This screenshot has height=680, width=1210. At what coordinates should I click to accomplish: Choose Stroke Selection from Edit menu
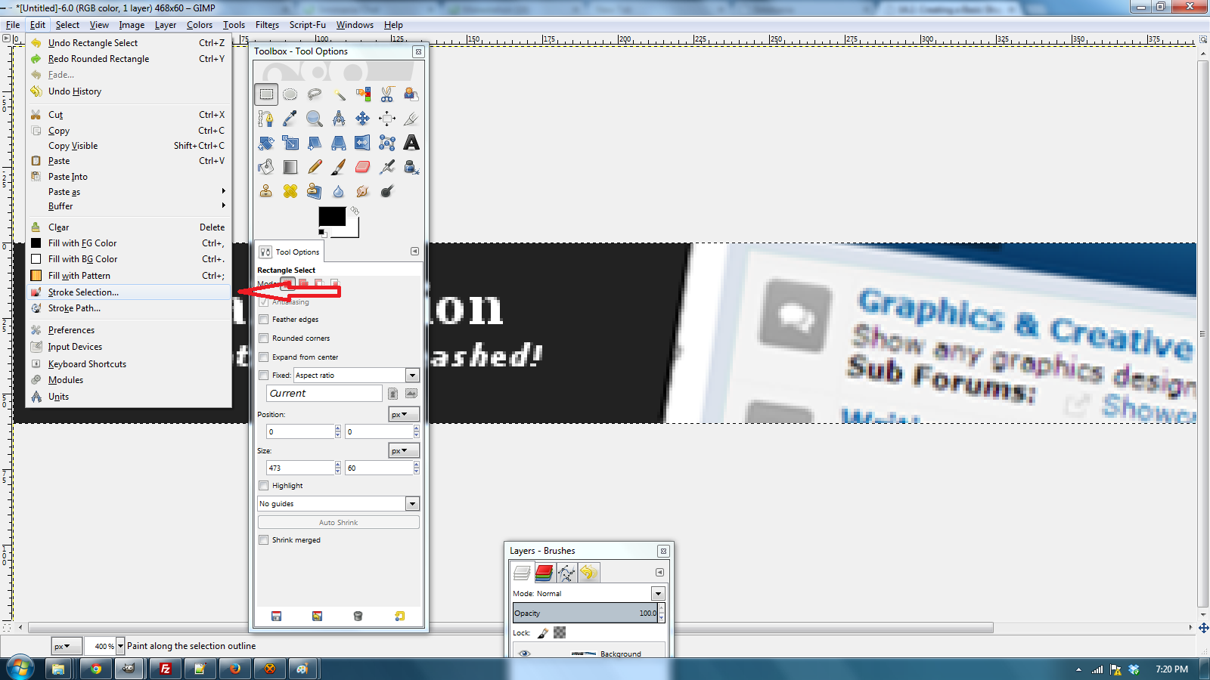pos(129,292)
